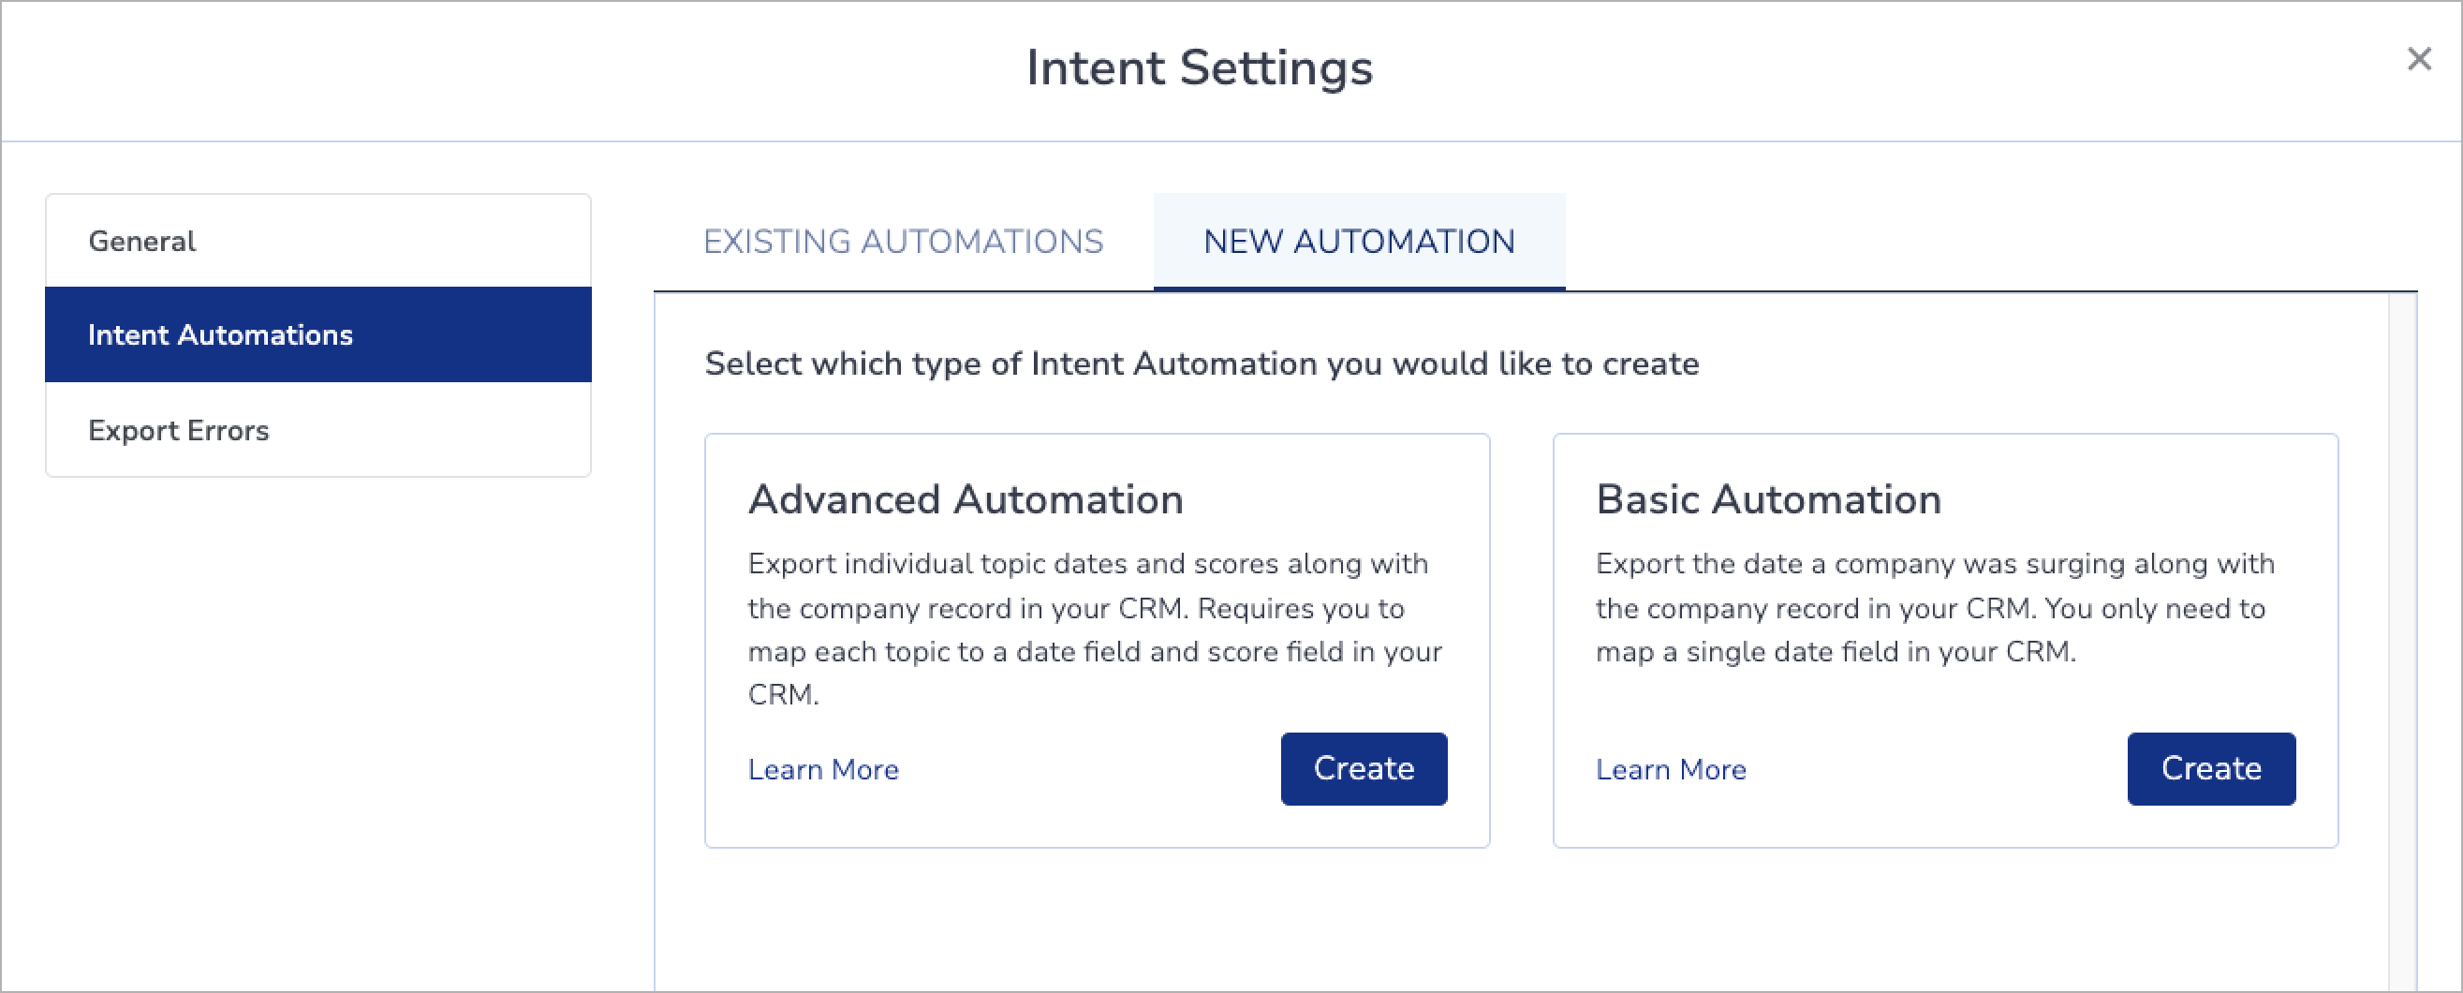Viewport: 2463px width, 993px height.
Task: Click the Basic Automation card heading
Action: point(1768,499)
